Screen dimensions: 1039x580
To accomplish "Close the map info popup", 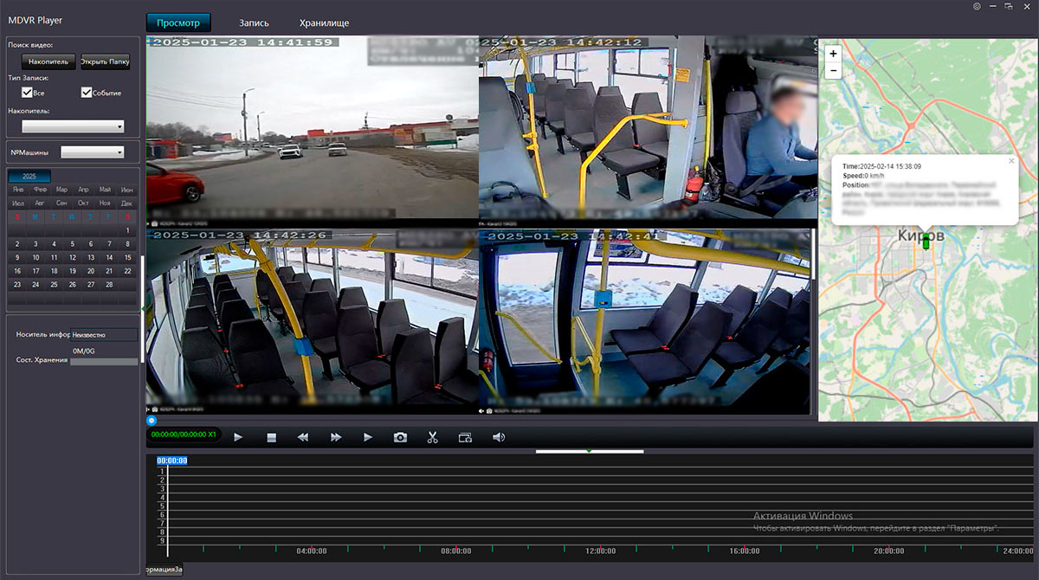I will (1011, 161).
